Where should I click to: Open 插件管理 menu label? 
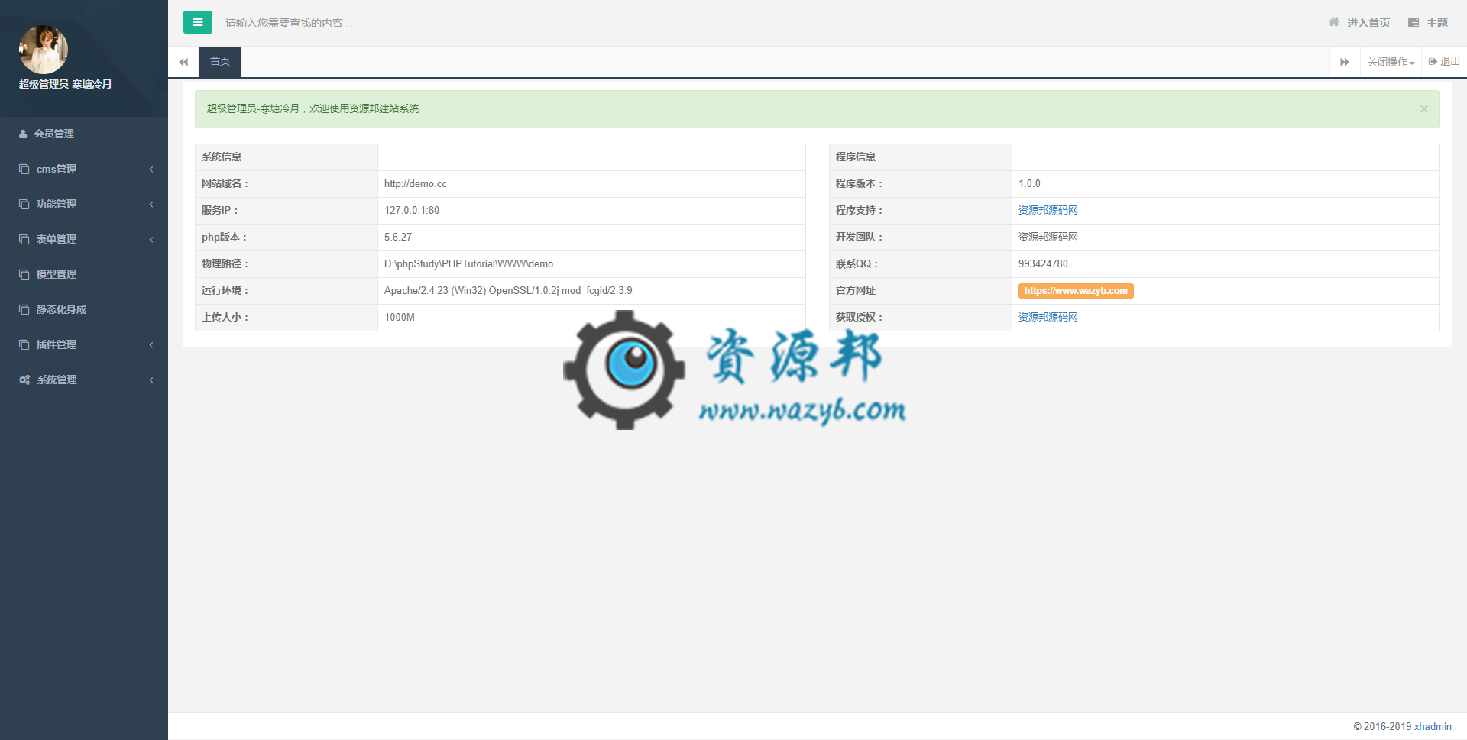(57, 344)
